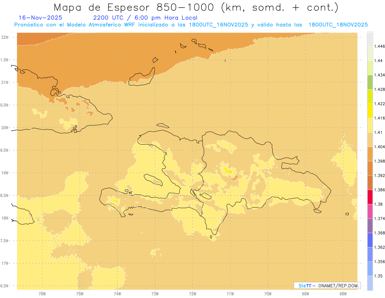Screen dimensions: 385x298
Task: Click the legend value 1.41
Action: click(x=379, y=132)
